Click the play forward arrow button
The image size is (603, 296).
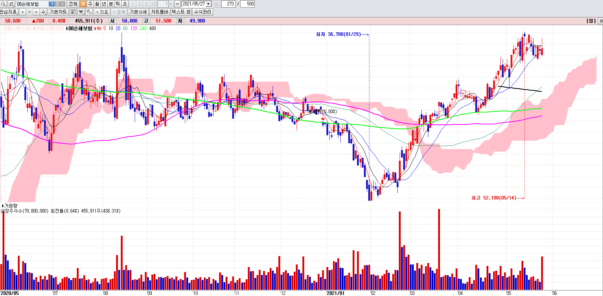coord(36,12)
